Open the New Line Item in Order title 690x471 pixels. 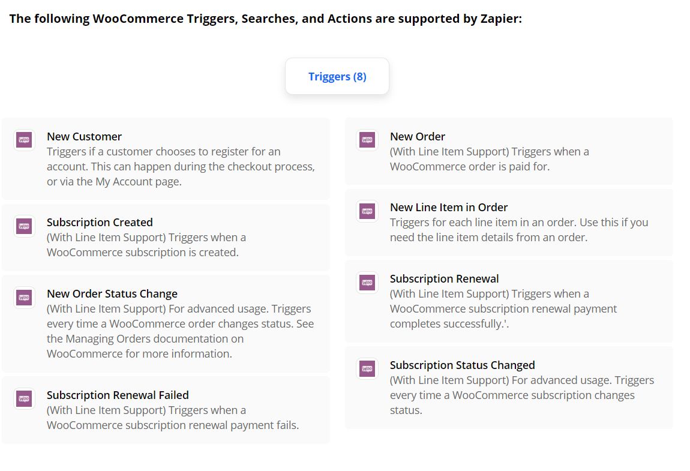tap(449, 208)
